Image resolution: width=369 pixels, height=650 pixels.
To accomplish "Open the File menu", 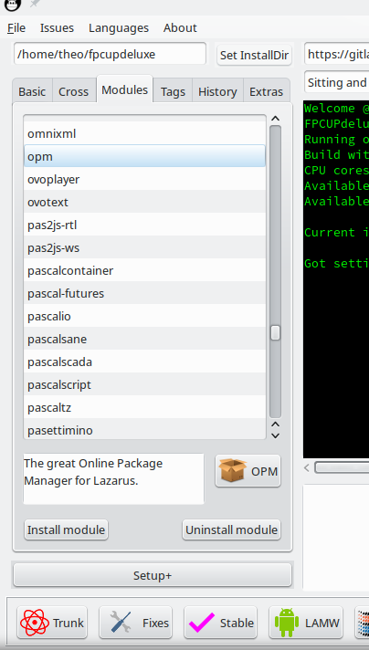I will (16, 27).
